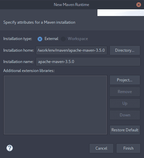
Task: Click the Restore Default button
Action: point(125,130)
